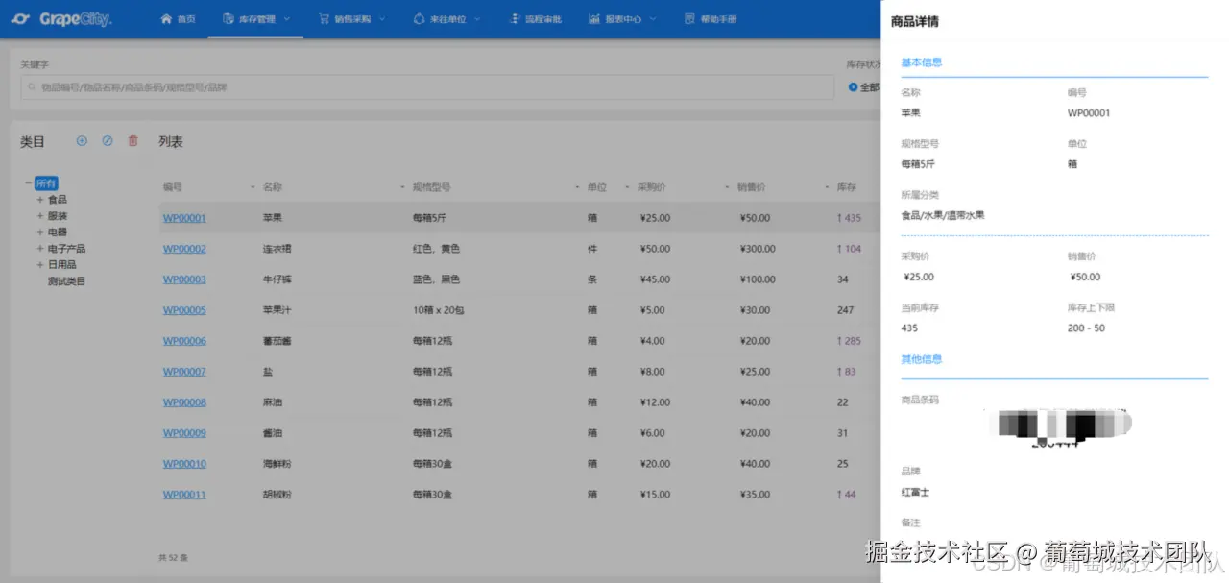Sort by the 名称 column header
Image resolution: width=1229 pixels, height=583 pixels.
pyautogui.click(x=273, y=187)
